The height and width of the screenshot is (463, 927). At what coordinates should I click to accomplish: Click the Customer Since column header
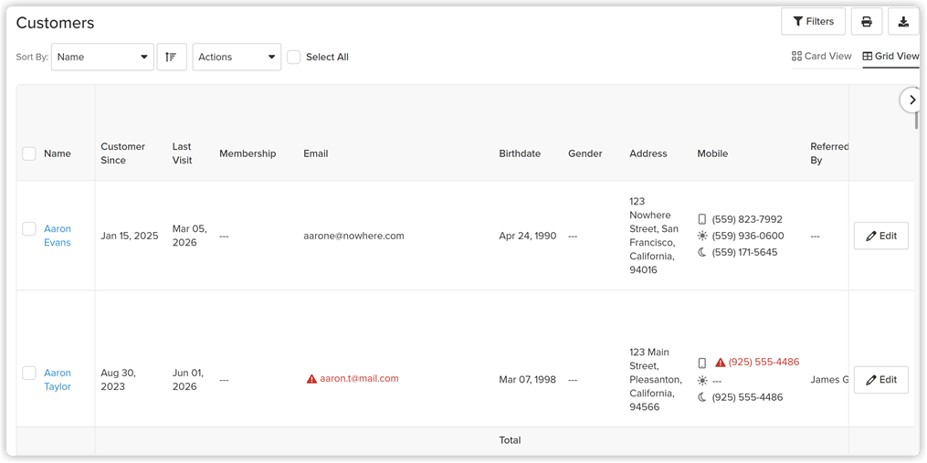point(123,153)
